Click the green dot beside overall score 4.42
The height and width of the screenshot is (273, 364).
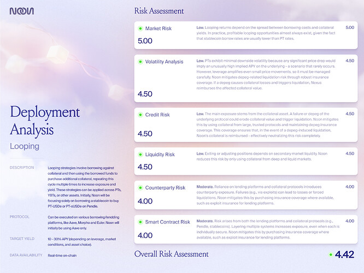click(x=331, y=254)
